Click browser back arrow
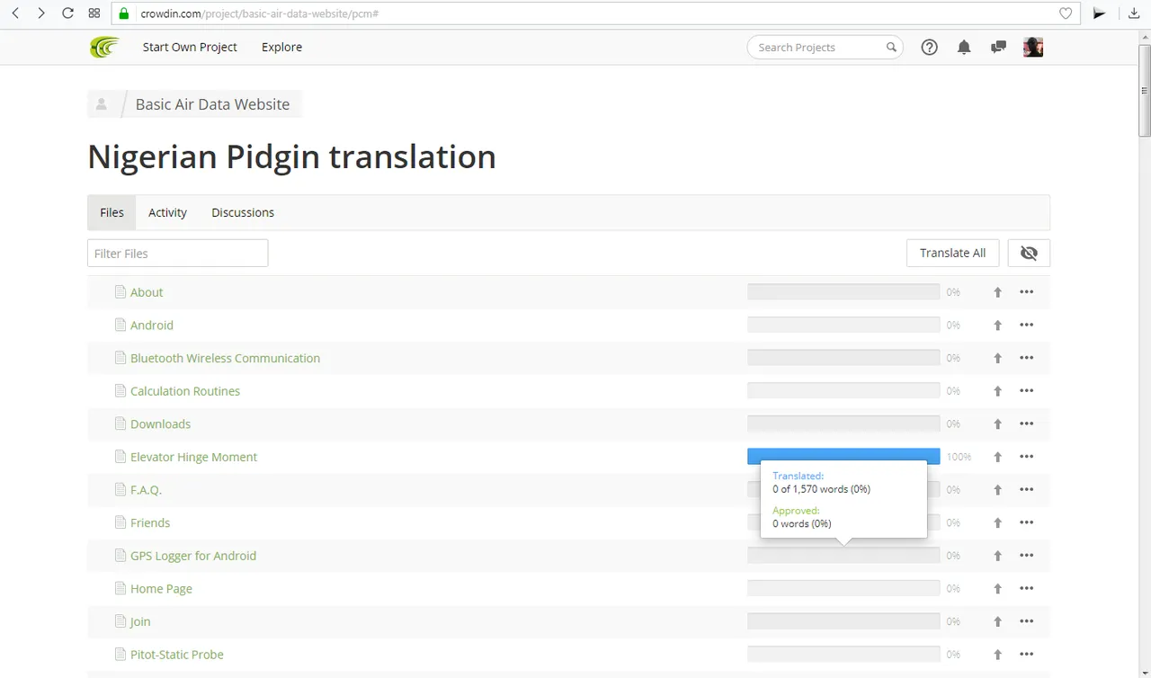The width and height of the screenshot is (1151, 678). tap(15, 13)
